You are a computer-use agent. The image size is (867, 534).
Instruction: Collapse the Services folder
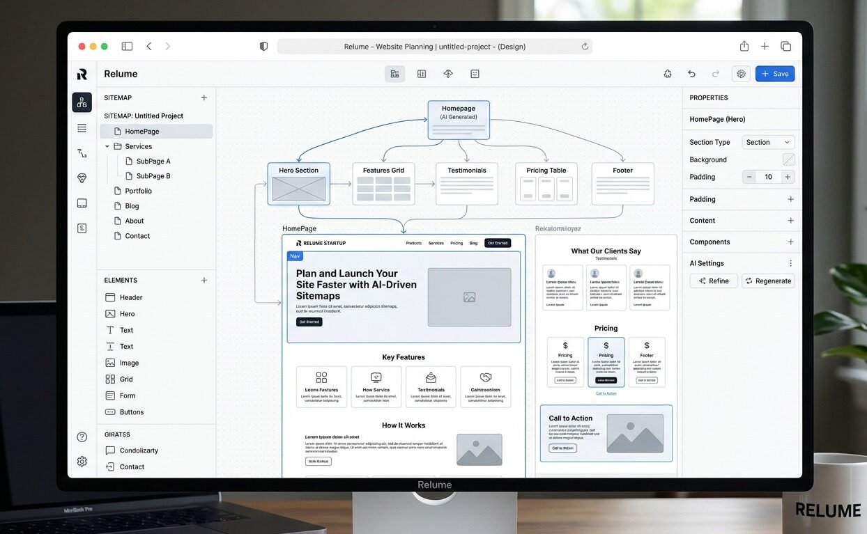107,147
